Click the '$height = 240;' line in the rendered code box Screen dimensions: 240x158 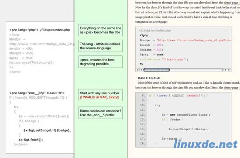[x=151, y=50]
